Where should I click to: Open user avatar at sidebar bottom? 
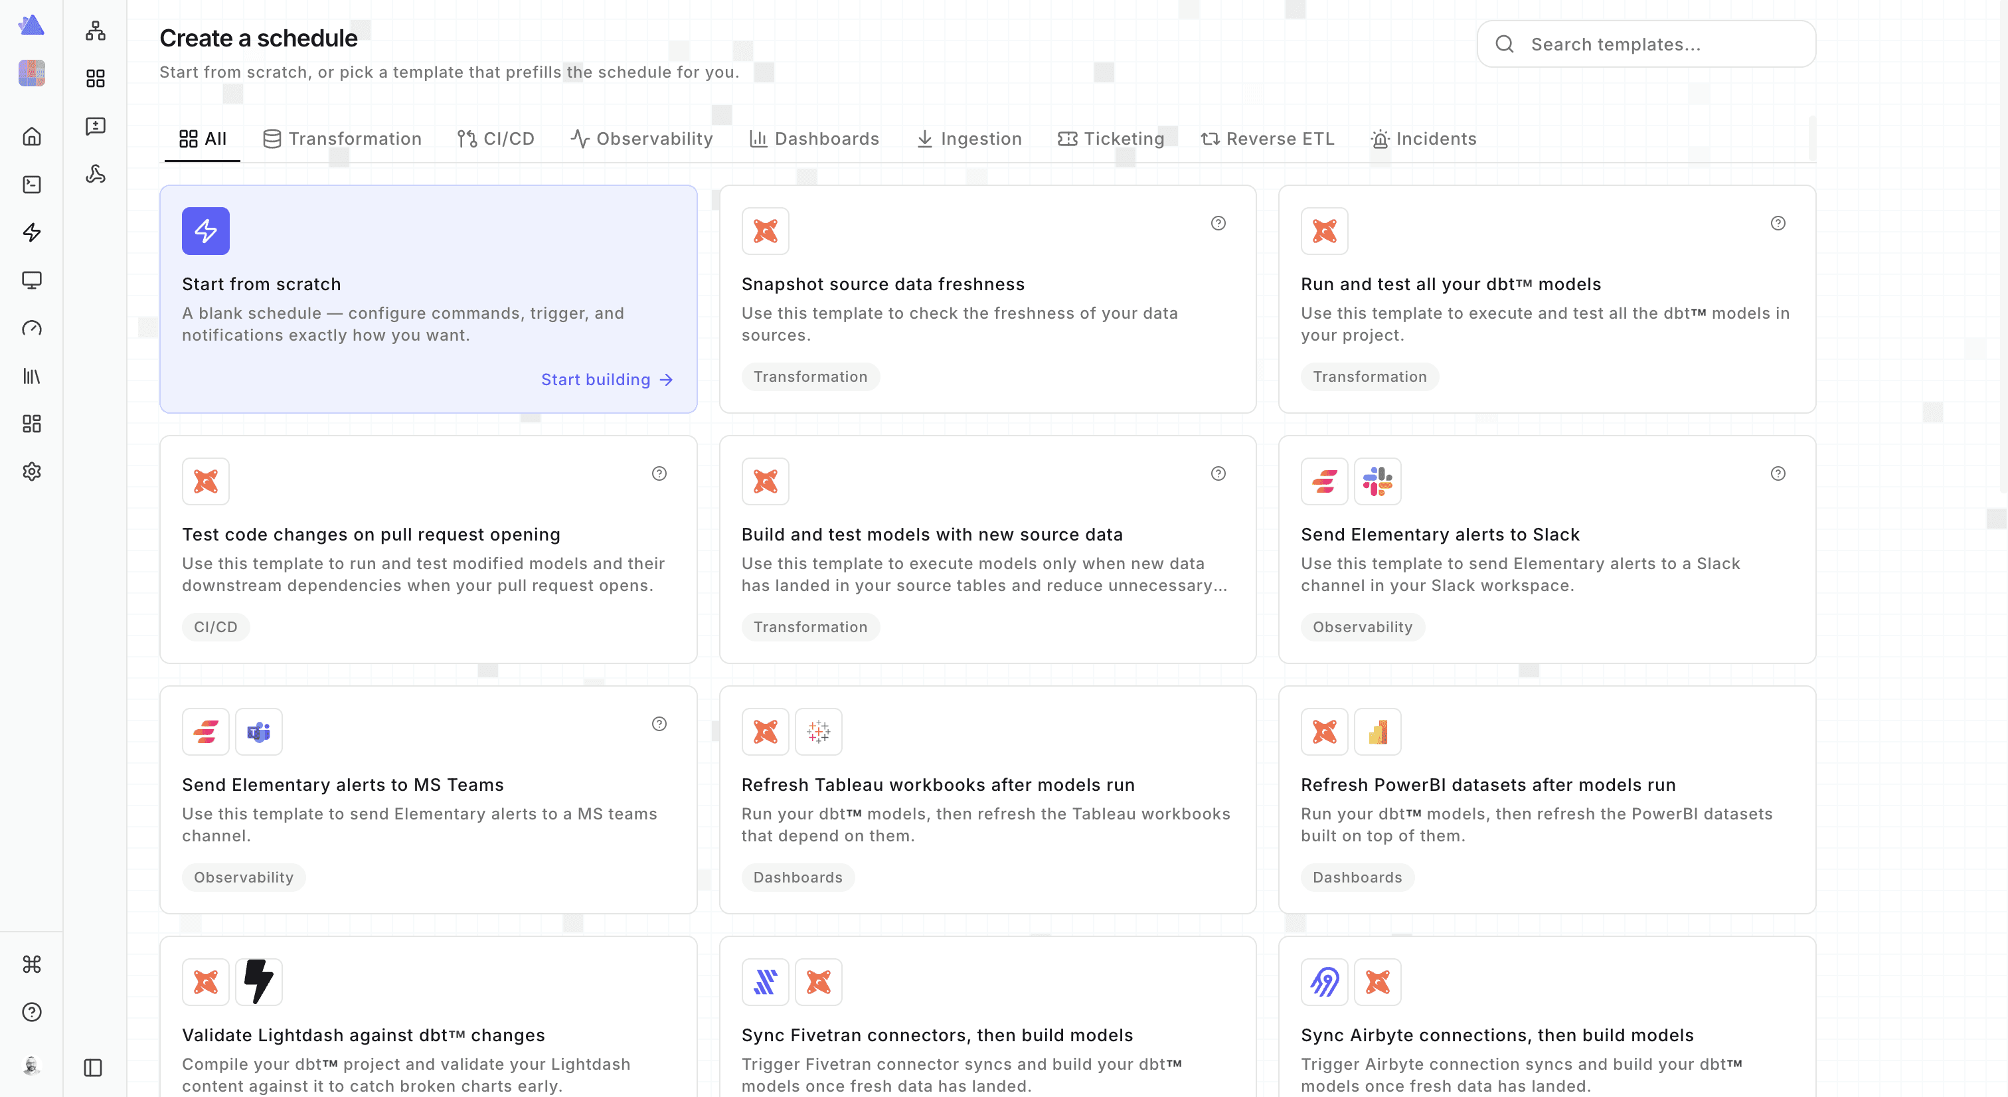[31, 1066]
